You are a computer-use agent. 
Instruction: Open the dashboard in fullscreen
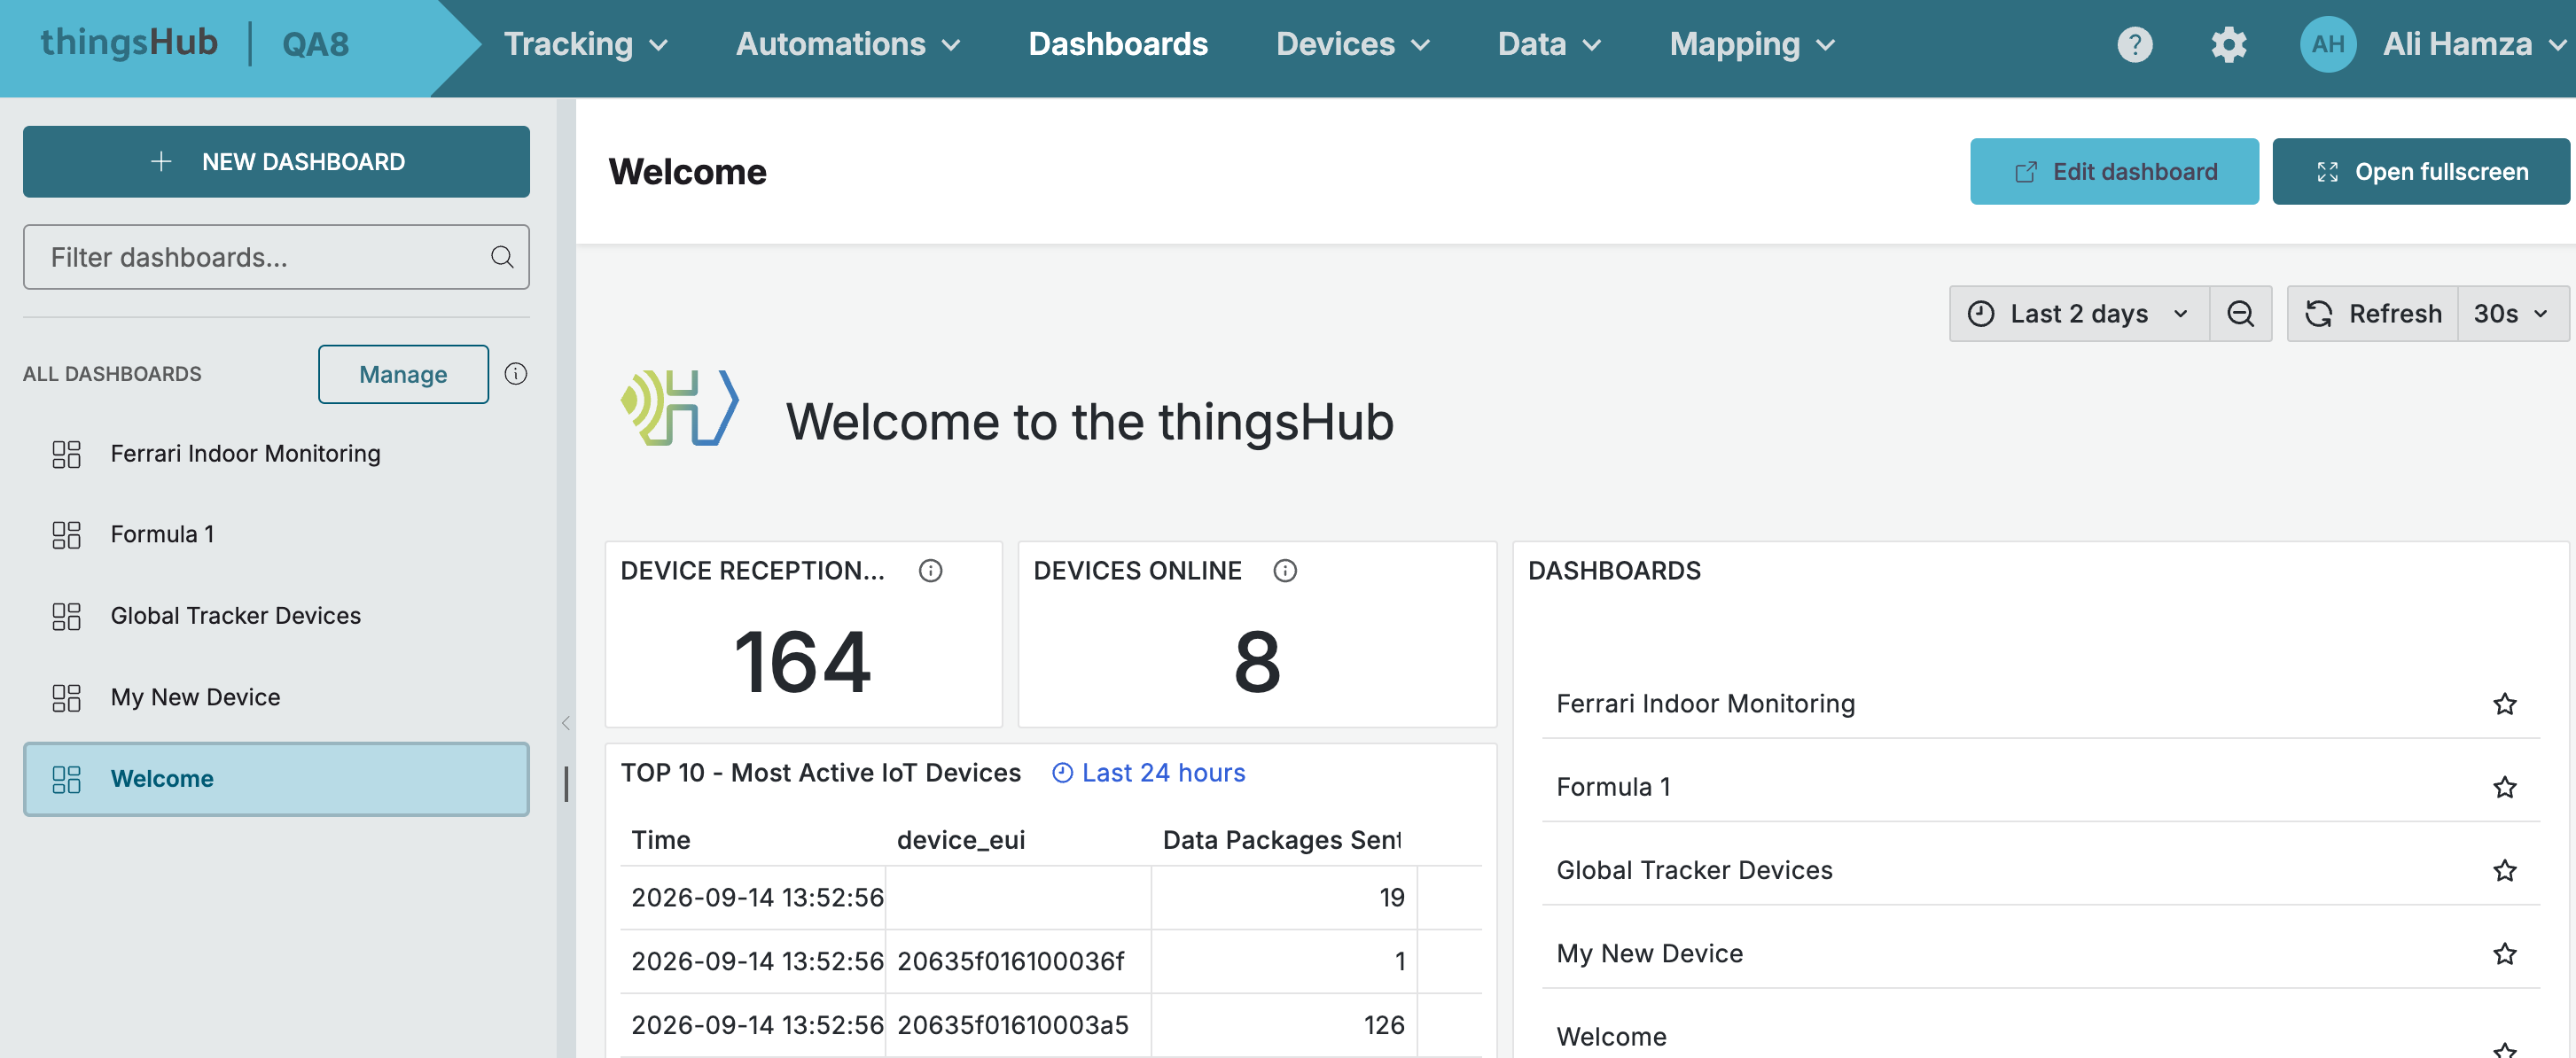2420,172
